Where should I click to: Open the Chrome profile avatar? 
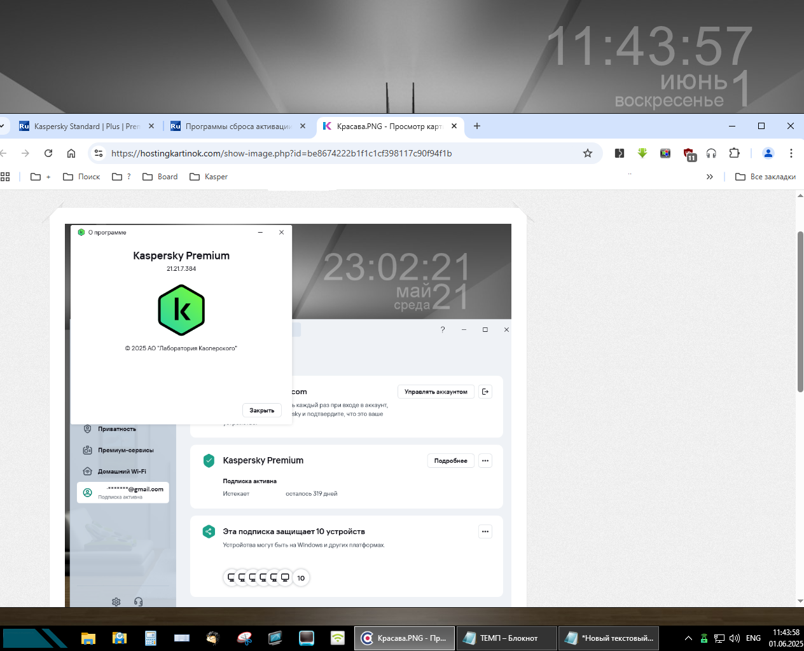tap(768, 153)
